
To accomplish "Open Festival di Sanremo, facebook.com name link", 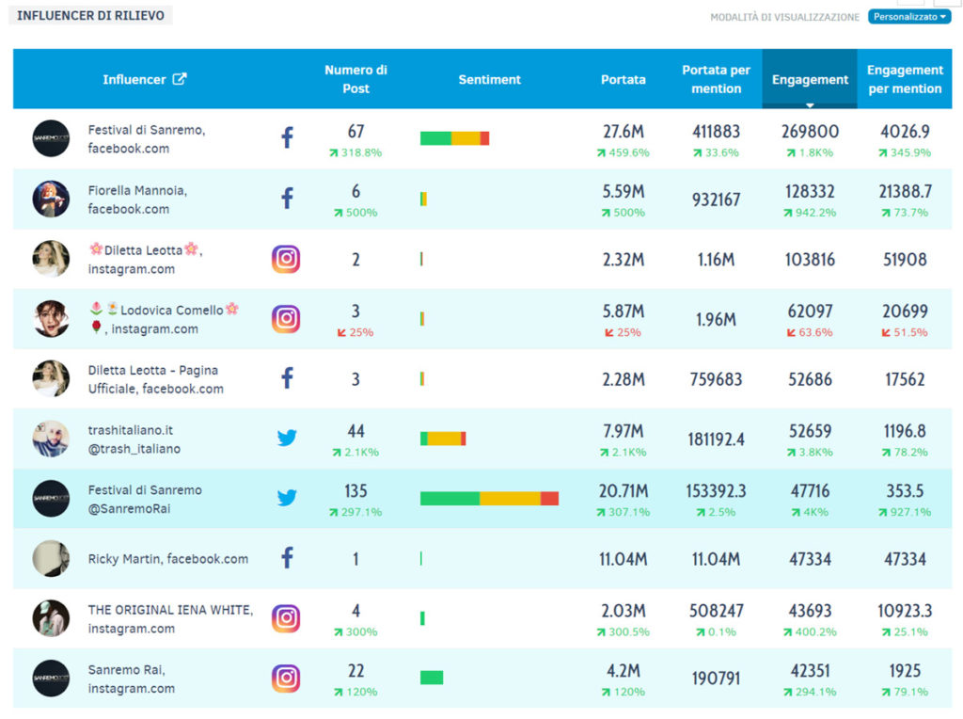I will (x=146, y=139).
